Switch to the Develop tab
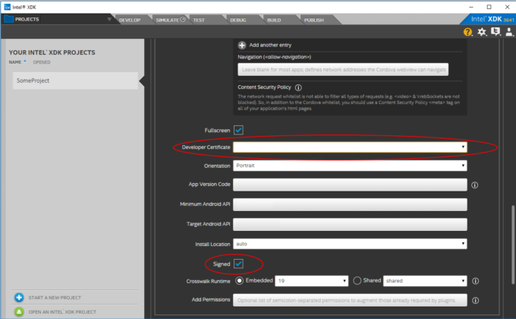 pyautogui.click(x=130, y=20)
